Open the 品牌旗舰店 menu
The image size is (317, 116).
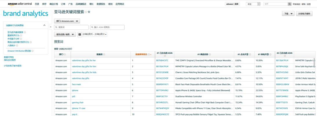click(81, 4)
